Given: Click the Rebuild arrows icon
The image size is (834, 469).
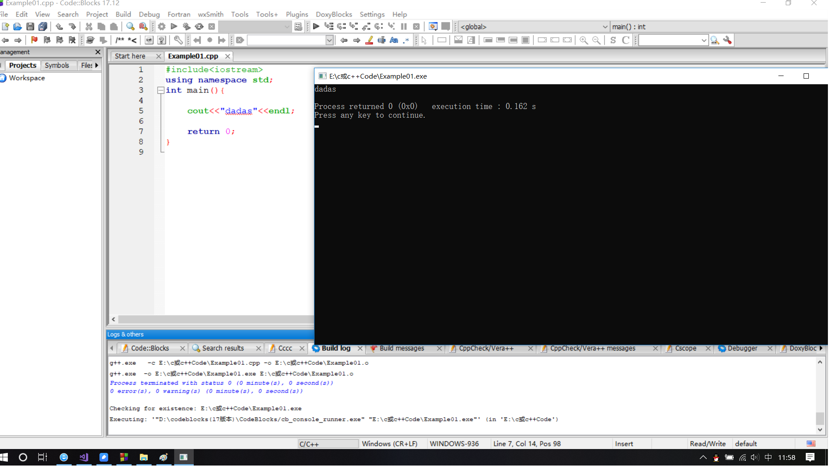Looking at the screenshot, I should pos(199,26).
